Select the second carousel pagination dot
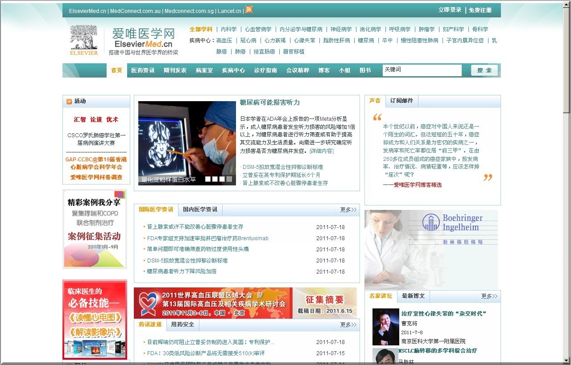571x365 pixels. (x=215, y=179)
